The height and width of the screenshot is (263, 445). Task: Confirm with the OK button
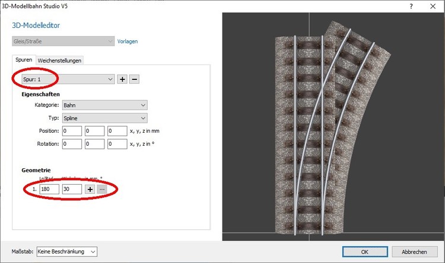pos(365,252)
